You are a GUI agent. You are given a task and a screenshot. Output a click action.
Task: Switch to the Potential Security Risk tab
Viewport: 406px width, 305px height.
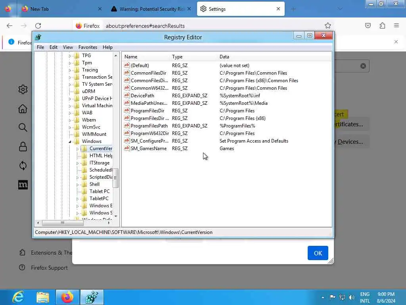coord(151,9)
